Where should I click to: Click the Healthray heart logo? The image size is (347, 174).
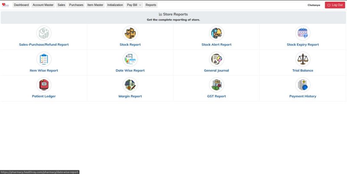click(5, 5)
